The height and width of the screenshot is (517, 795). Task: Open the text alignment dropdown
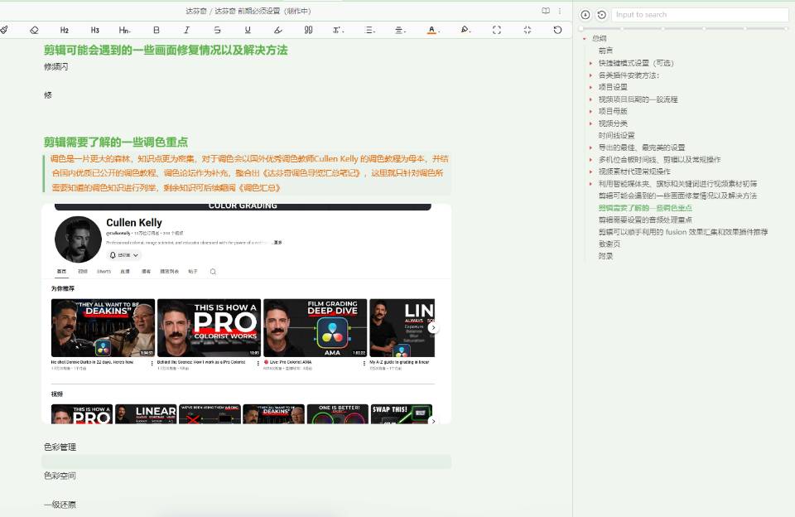click(400, 30)
